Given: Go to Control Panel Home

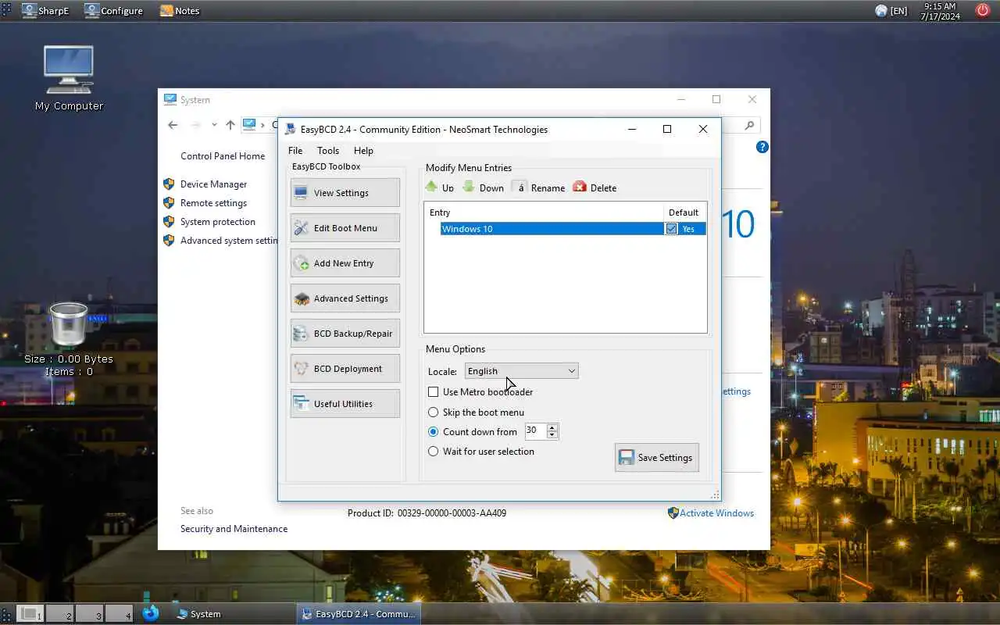Looking at the screenshot, I should pyautogui.click(x=223, y=156).
